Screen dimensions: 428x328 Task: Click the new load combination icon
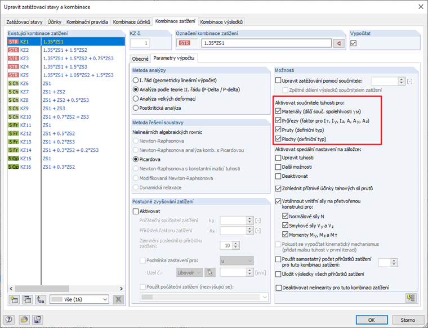coord(14,299)
